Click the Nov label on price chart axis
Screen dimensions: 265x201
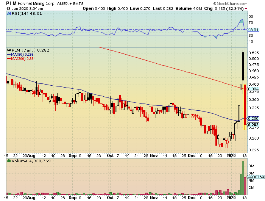tap(154, 155)
